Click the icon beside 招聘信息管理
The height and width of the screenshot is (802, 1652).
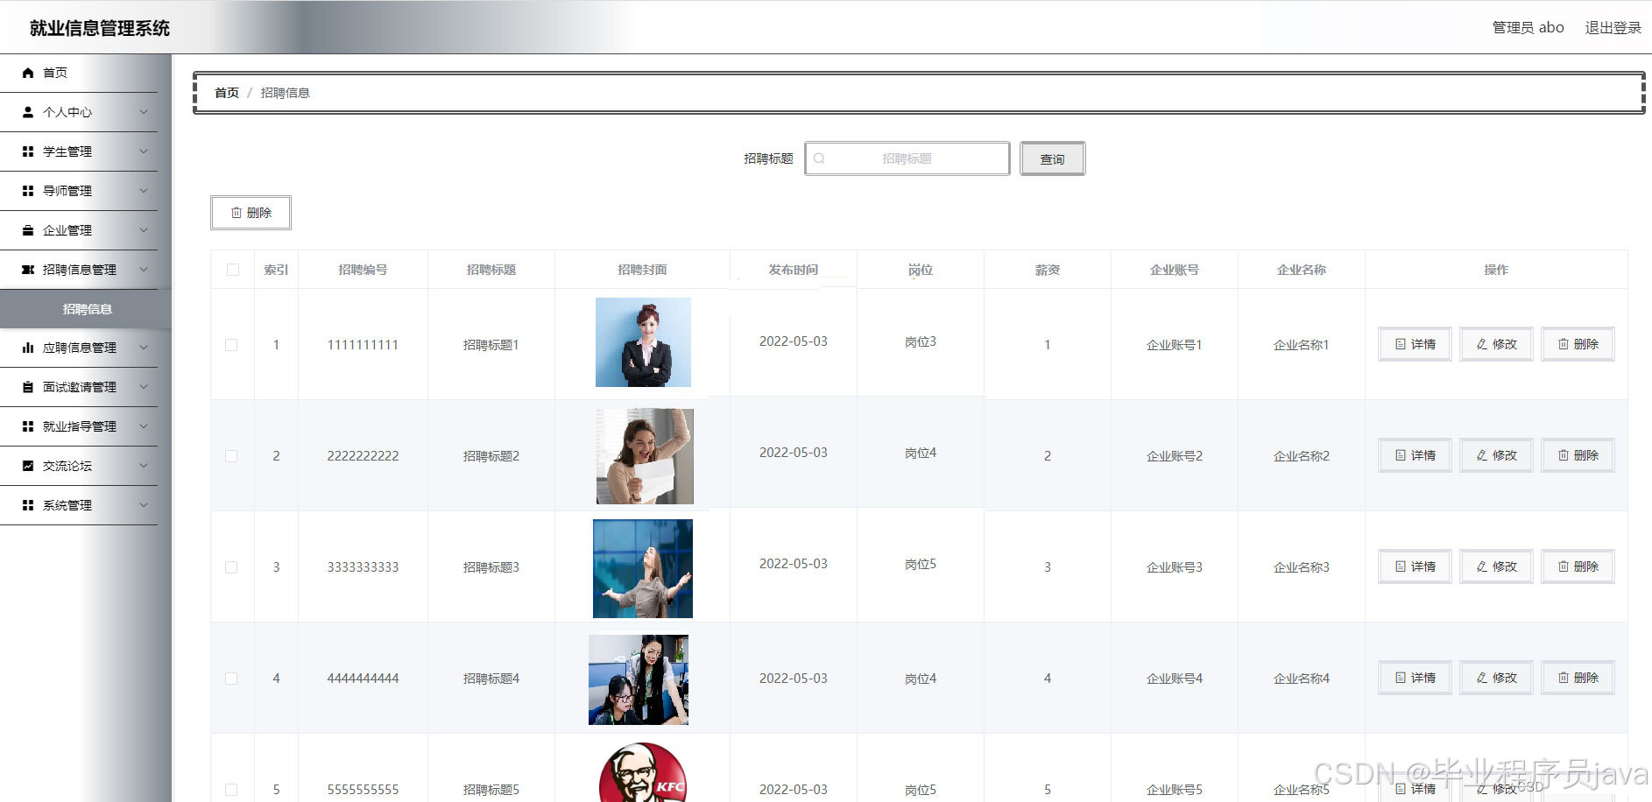[x=28, y=270]
